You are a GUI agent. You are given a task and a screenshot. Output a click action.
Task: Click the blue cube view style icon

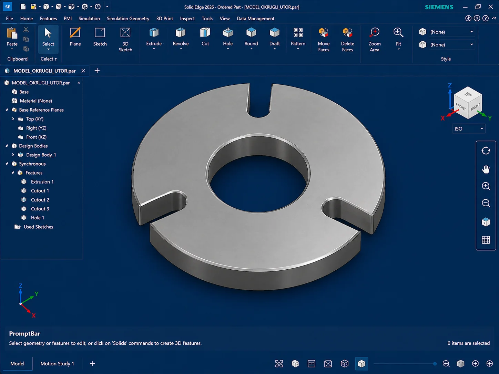pos(486,222)
